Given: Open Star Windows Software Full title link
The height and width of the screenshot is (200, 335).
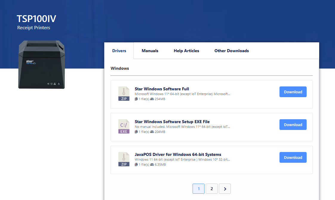Looking at the screenshot, I should (x=162, y=89).
